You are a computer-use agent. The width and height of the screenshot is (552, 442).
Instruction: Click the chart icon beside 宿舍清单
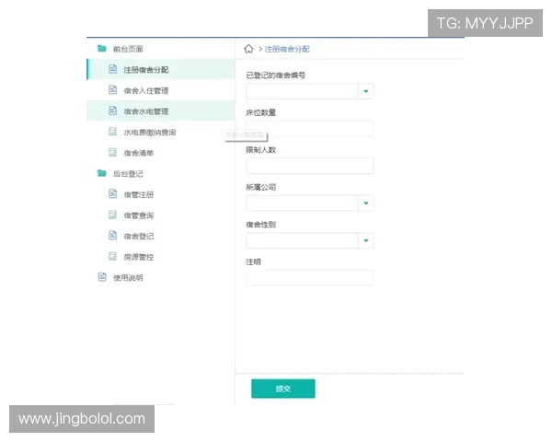pos(112,152)
